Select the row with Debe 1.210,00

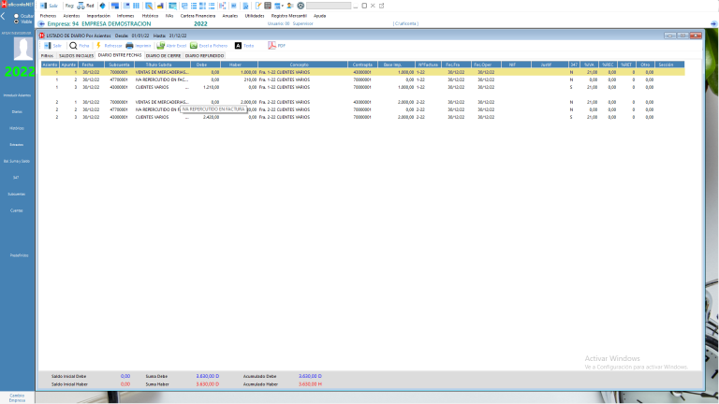point(362,87)
